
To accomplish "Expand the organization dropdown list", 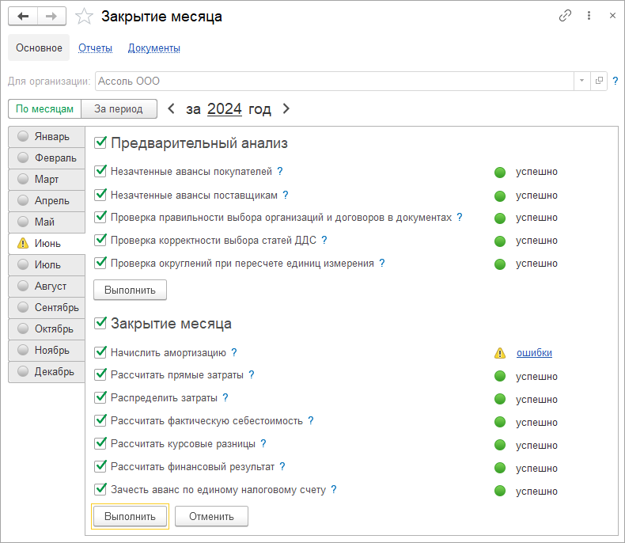I will tap(581, 81).
